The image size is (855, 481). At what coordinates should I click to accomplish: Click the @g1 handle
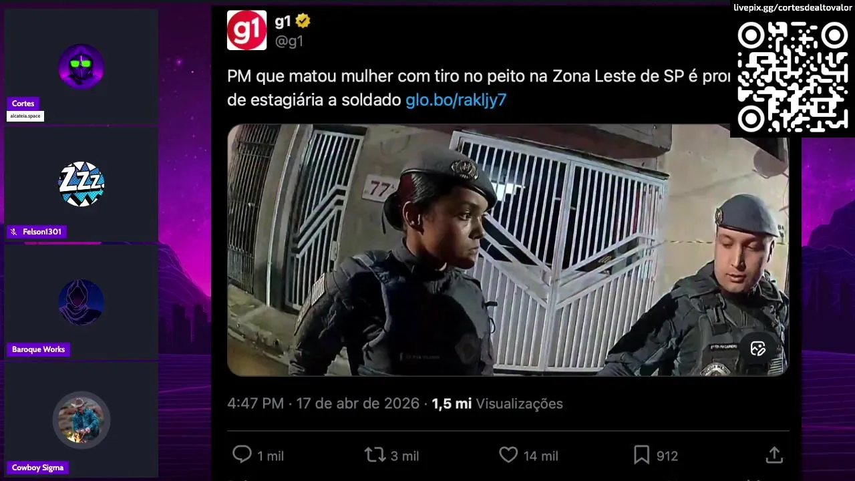(289, 41)
